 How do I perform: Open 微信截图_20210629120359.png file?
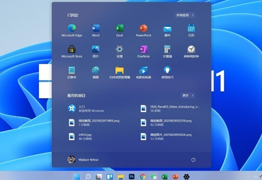point(166,123)
